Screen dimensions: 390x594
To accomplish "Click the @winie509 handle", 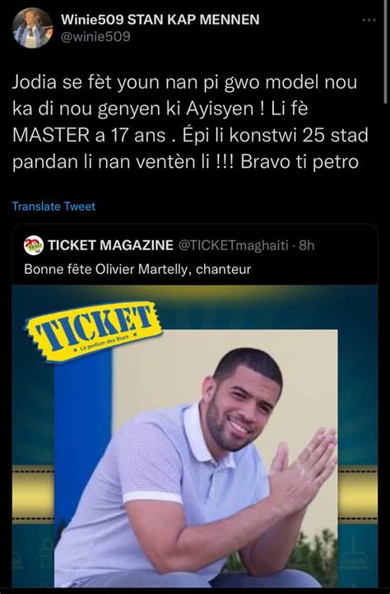I will pyautogui.click(x=95, y=37).
